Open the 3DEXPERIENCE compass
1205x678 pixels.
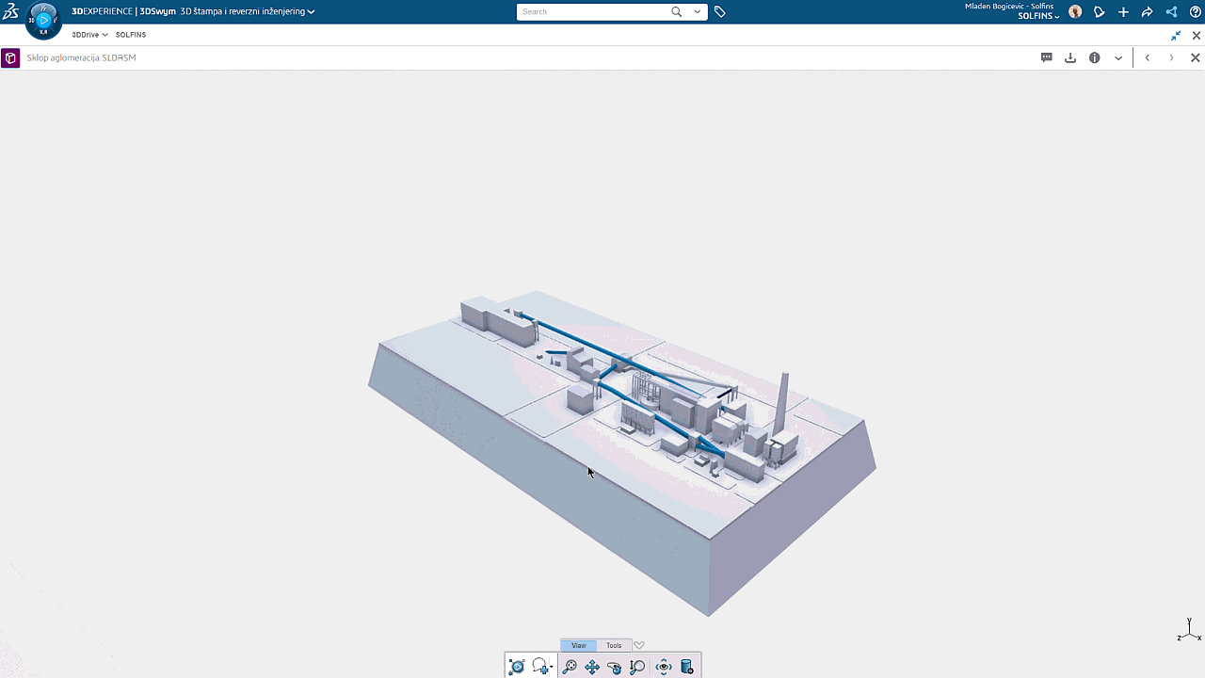point(43,20)
